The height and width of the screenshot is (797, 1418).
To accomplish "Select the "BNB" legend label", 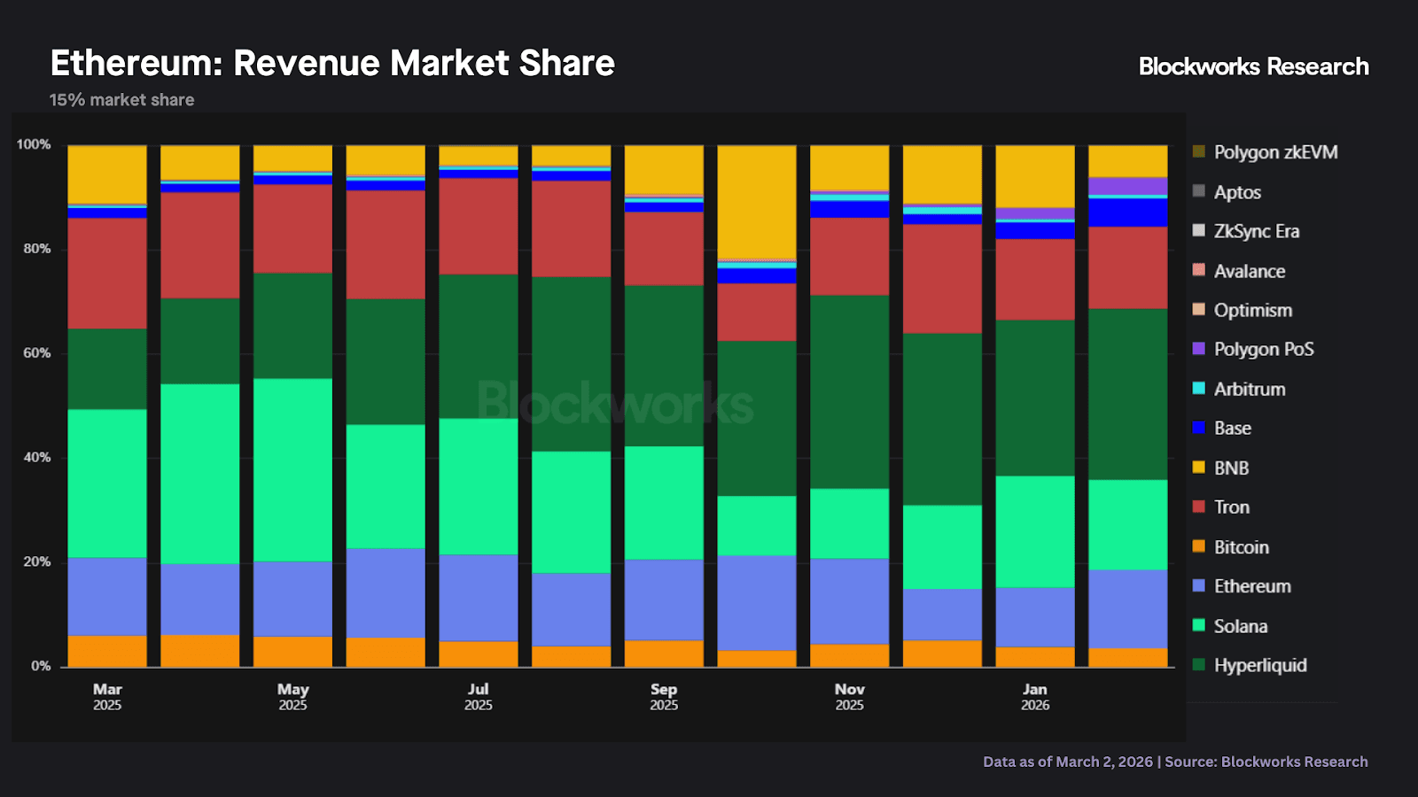I will (x=1231, y=468).
